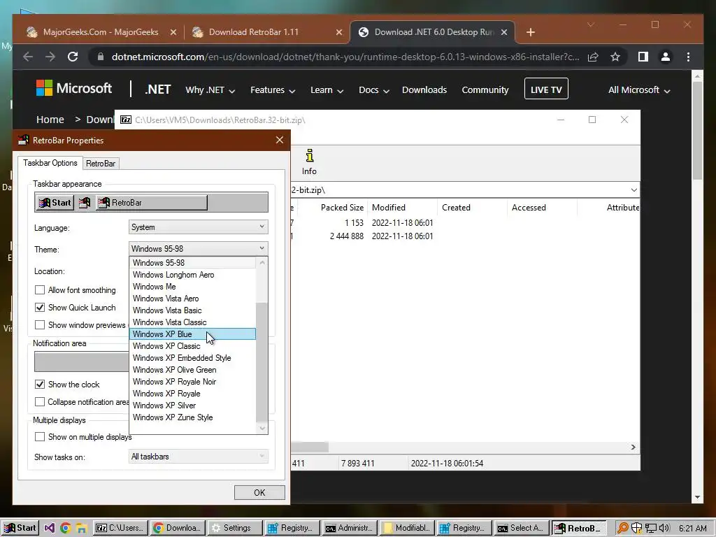Switch to the Administr... command prompt taskbar button
The image size is (716, 537).
click(x=350, y=528)
